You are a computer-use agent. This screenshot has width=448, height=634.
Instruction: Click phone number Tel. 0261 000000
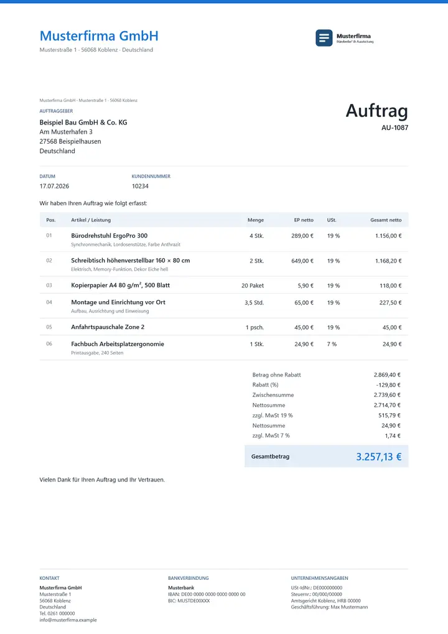click(x=57, y=613)
